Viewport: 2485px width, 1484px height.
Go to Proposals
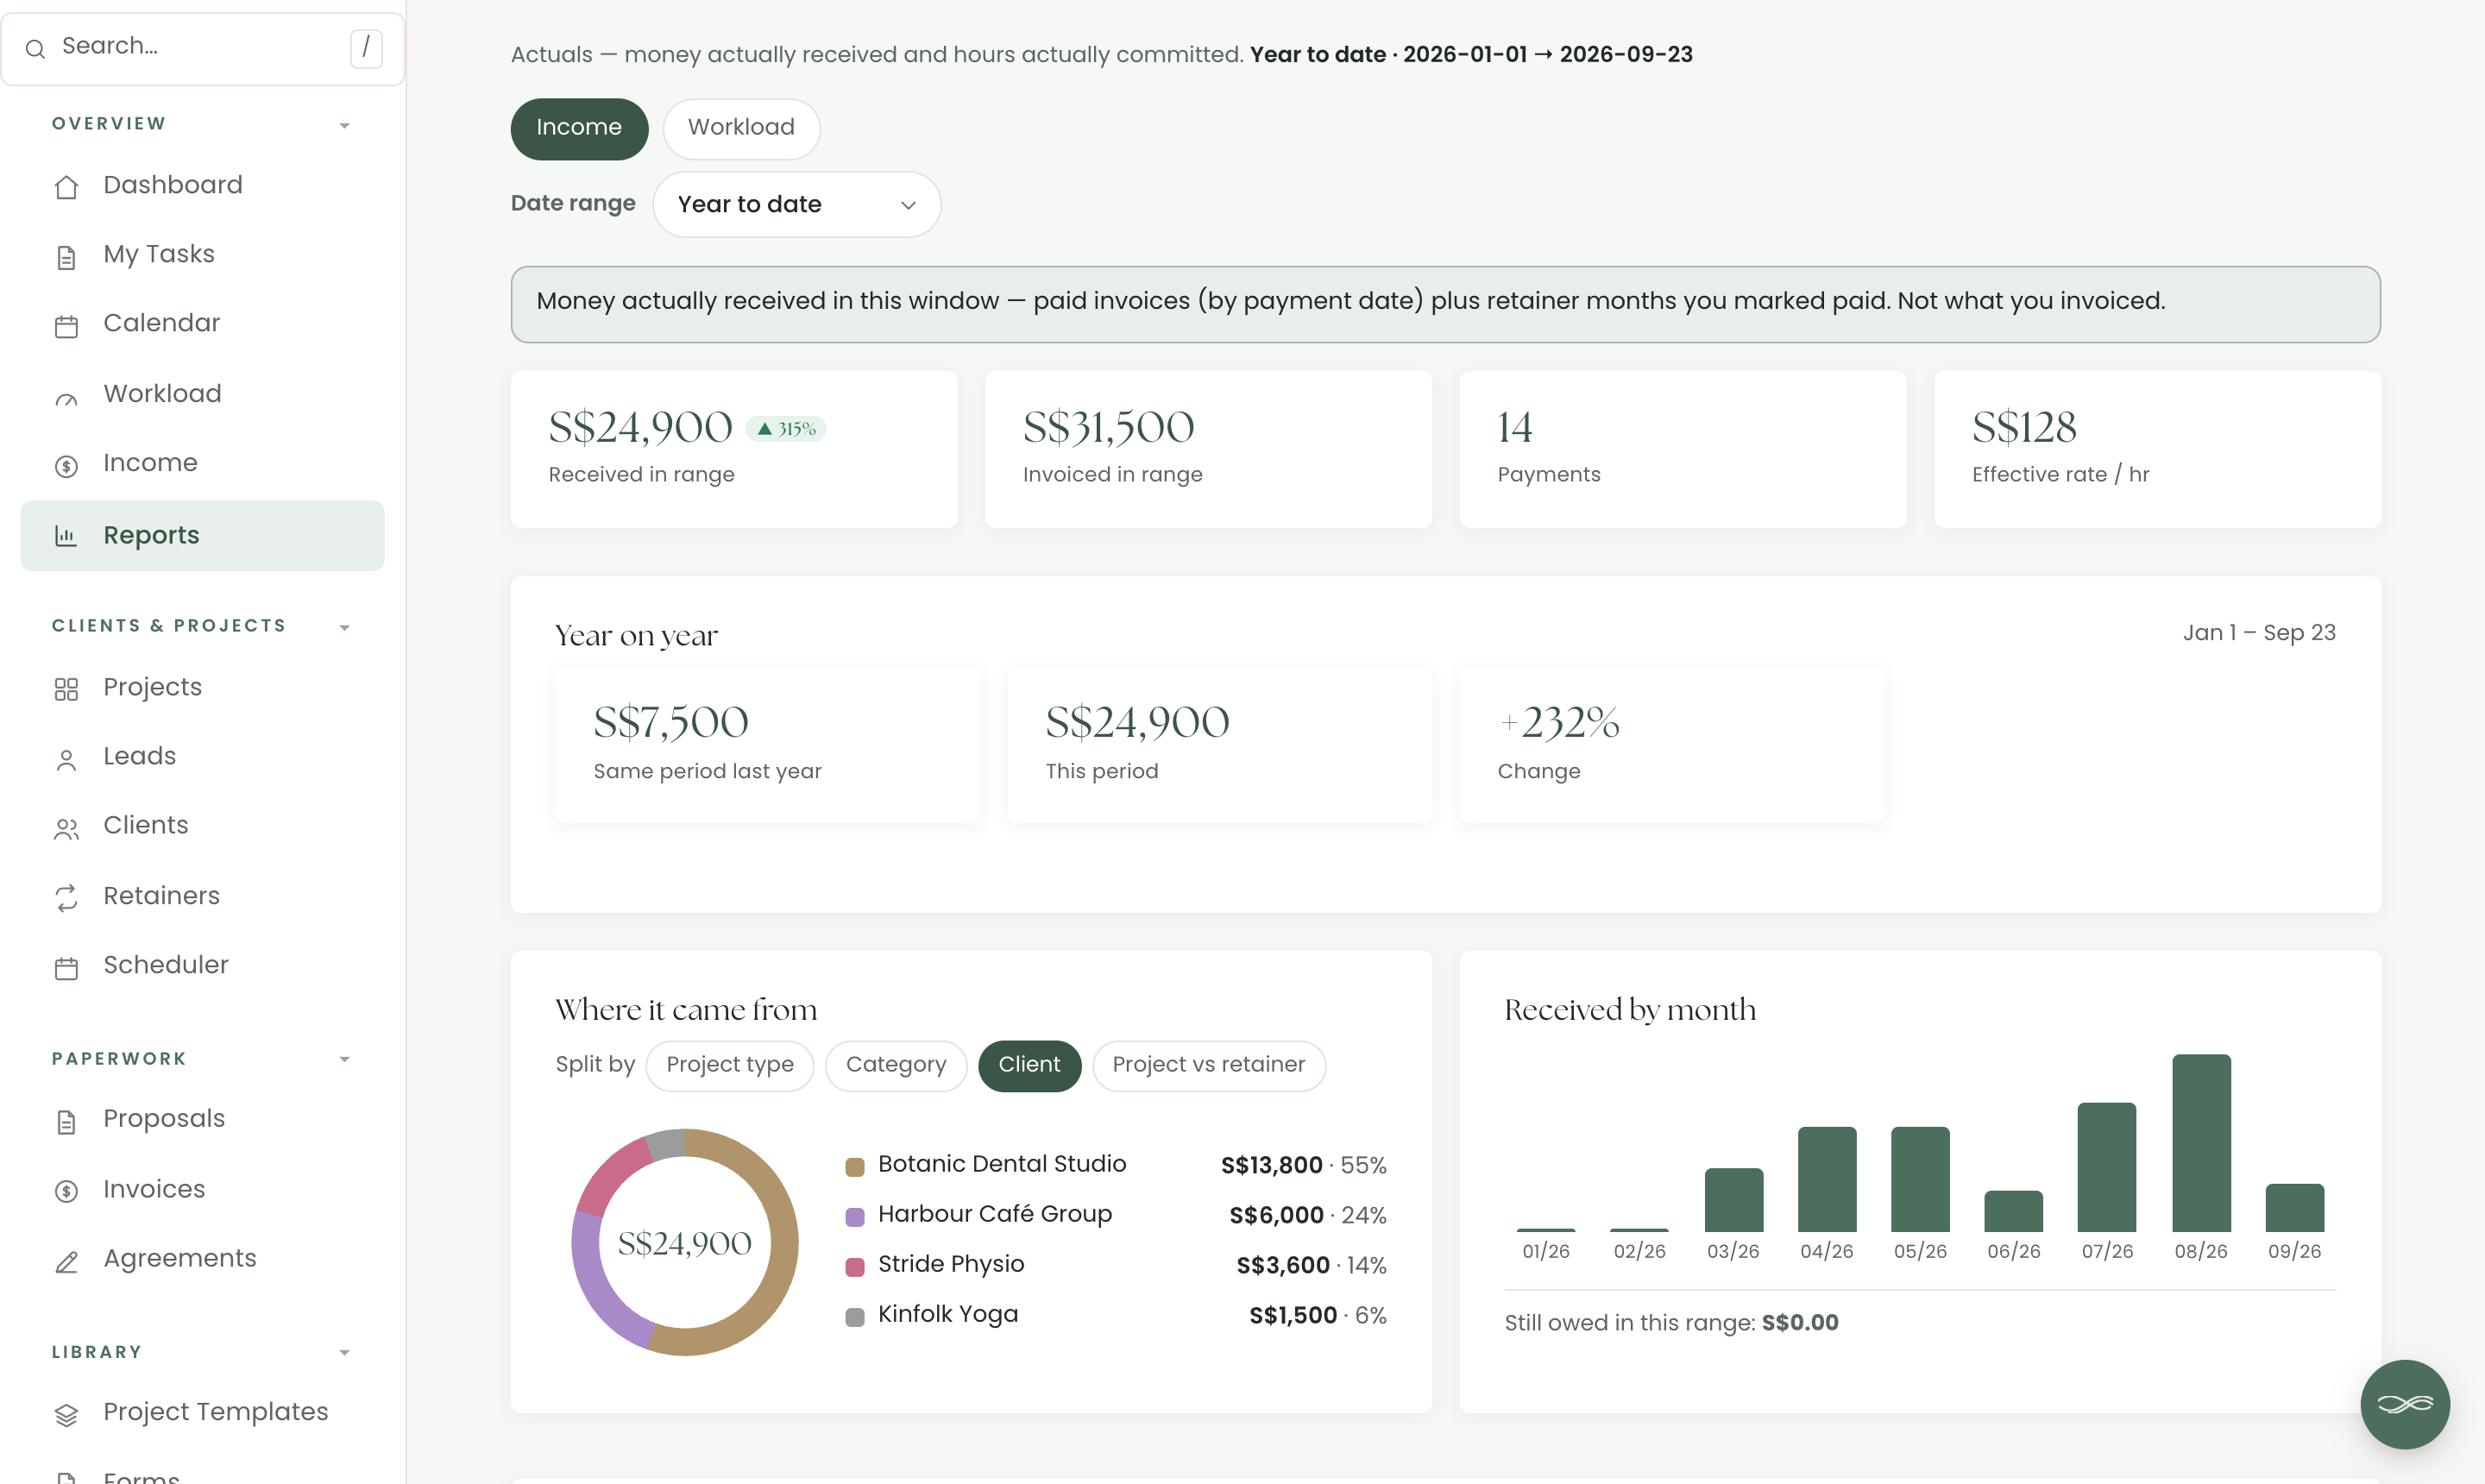[202, 1119]
